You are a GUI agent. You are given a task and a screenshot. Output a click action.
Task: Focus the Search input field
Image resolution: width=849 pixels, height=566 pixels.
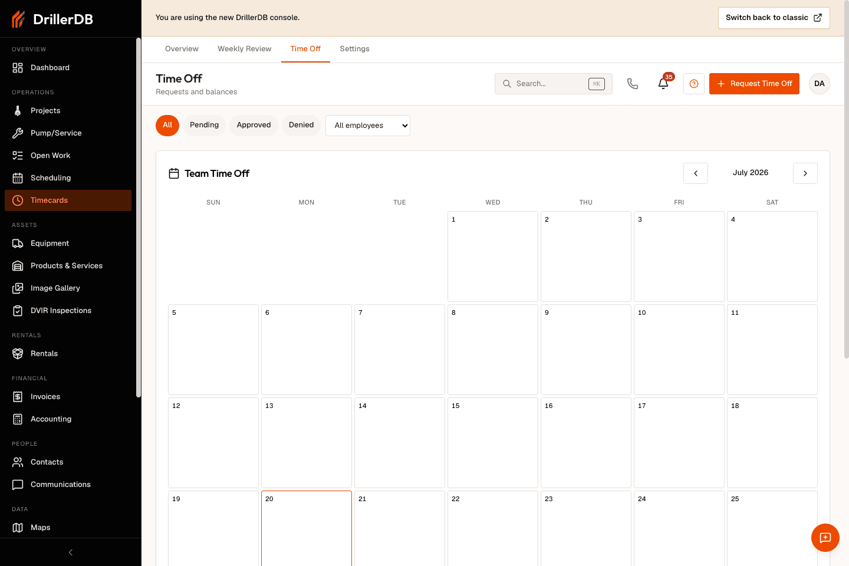[554, 84]
